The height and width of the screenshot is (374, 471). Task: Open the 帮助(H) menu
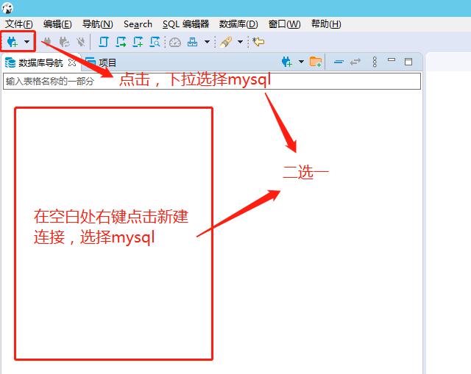tap(326, 24)
